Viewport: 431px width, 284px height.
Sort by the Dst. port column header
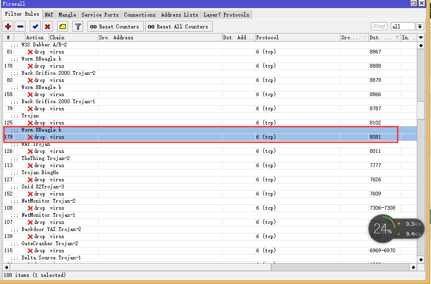(385, 38)
